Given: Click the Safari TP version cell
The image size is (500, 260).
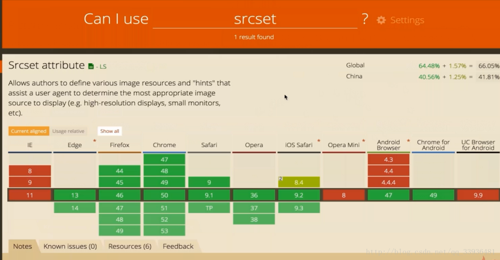Looking at the screenshot, I should [x=209, y=208].
